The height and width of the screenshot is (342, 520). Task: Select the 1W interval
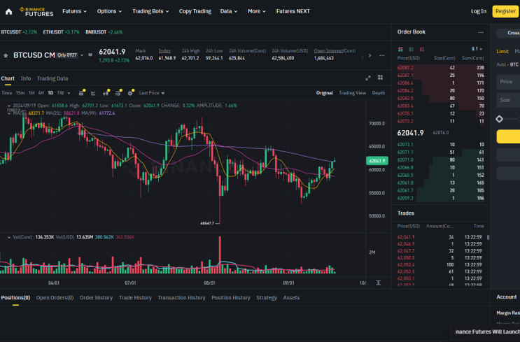coord(60,93)
